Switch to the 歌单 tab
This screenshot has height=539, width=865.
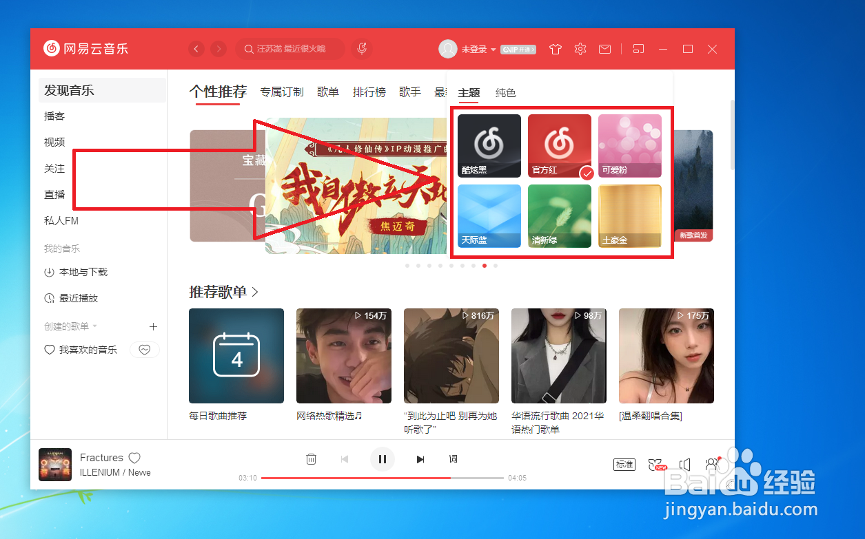pos(328,92)
